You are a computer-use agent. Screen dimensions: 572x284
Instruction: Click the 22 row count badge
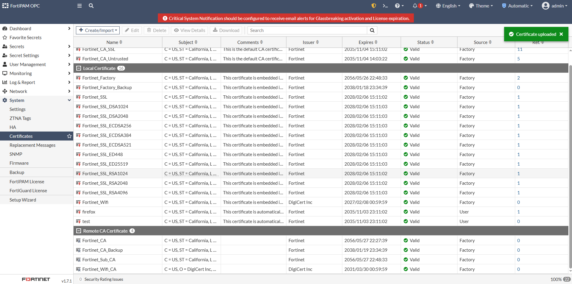coord(567,279)
